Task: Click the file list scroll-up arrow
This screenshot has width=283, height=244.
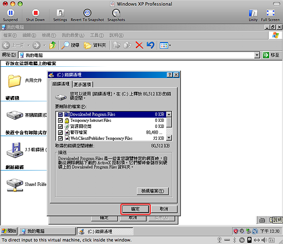Action: click(169, 114)
